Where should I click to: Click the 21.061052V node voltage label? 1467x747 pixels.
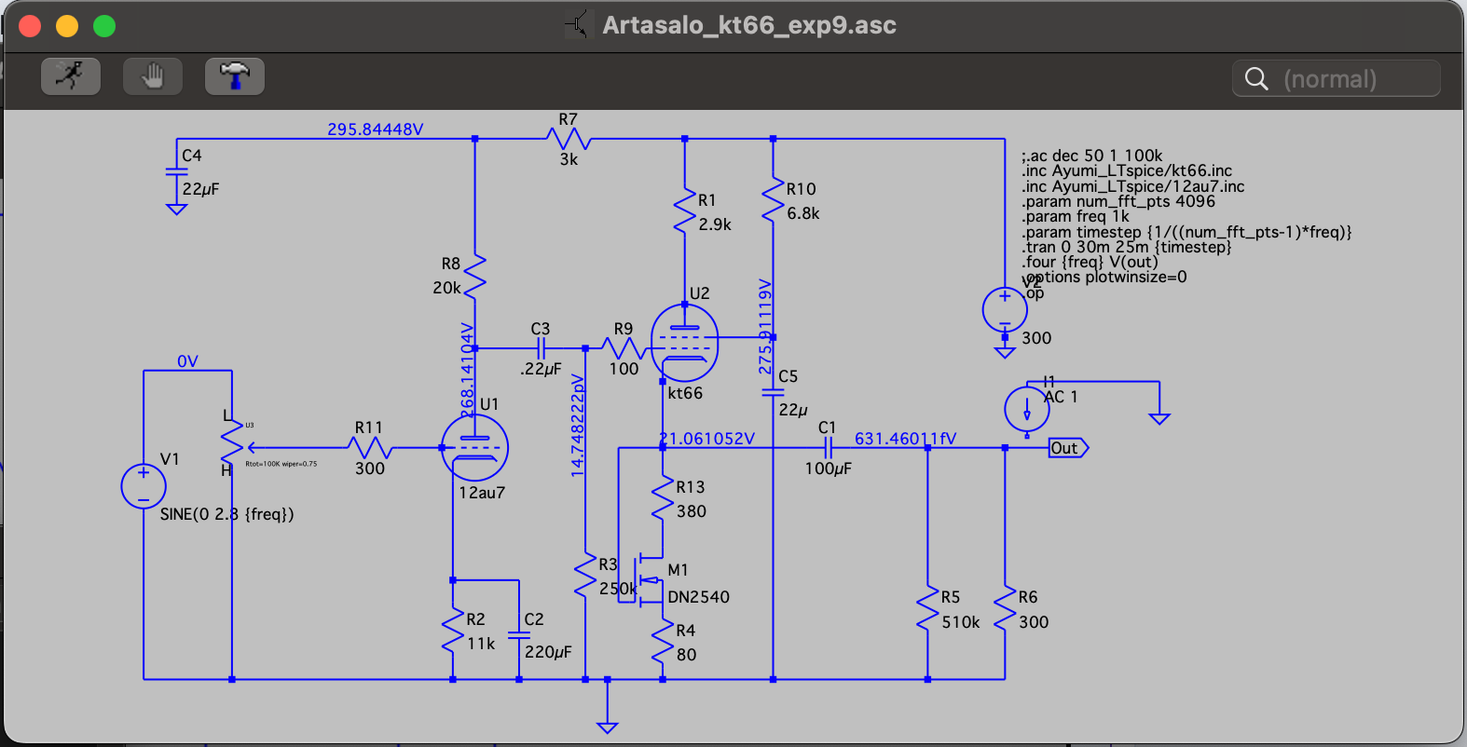(706, 439)
